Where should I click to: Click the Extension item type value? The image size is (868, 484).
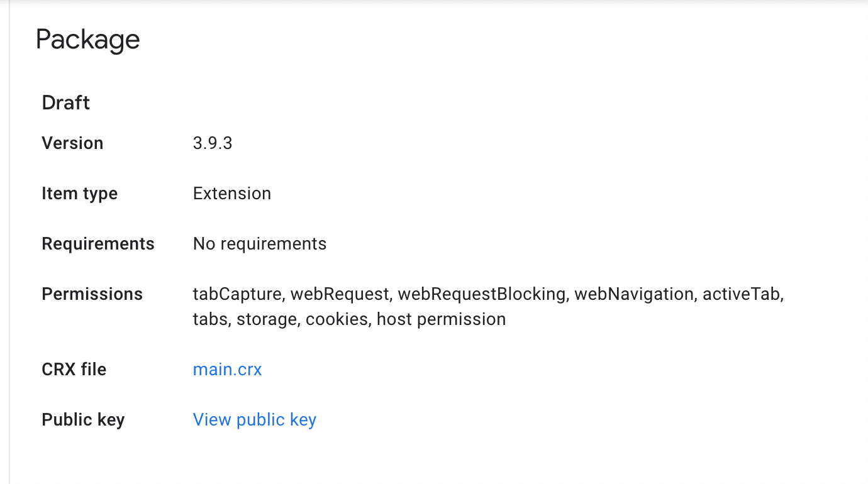point(232,194)
